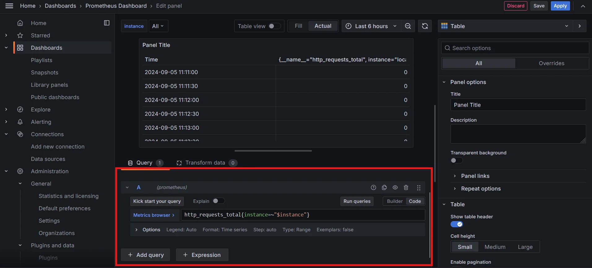Open the Table visualization picker
This screenshot has width=592, height=268.
point(505,26)
